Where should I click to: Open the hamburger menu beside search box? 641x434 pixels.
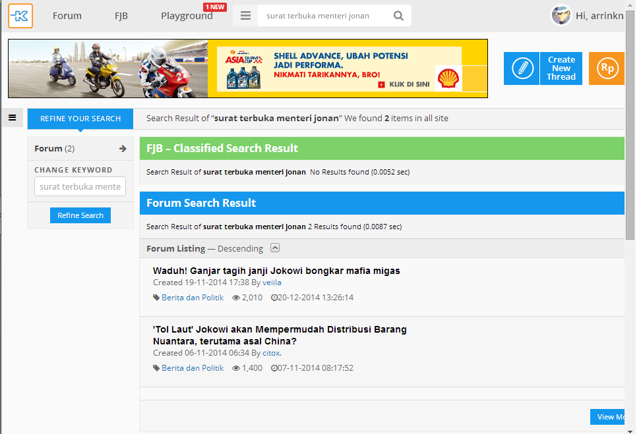(x=245, y=16)
